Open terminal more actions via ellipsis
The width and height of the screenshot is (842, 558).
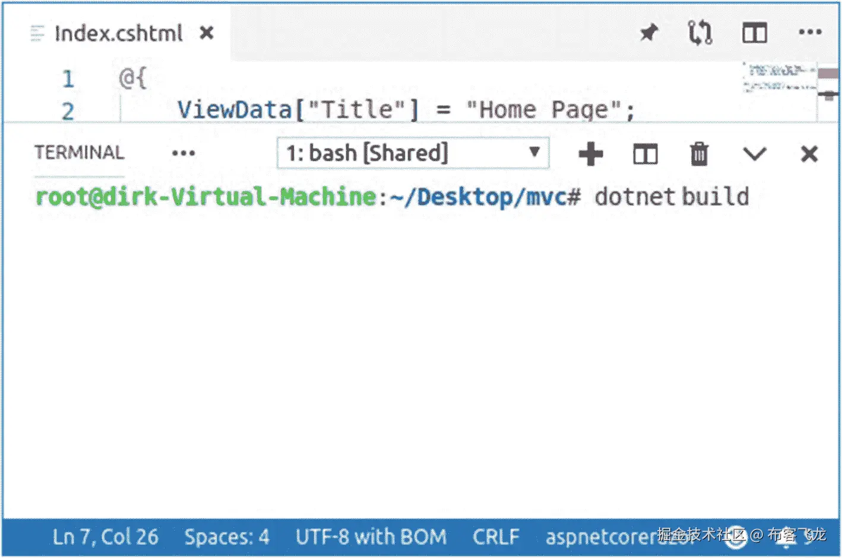[x=183, y=154]
